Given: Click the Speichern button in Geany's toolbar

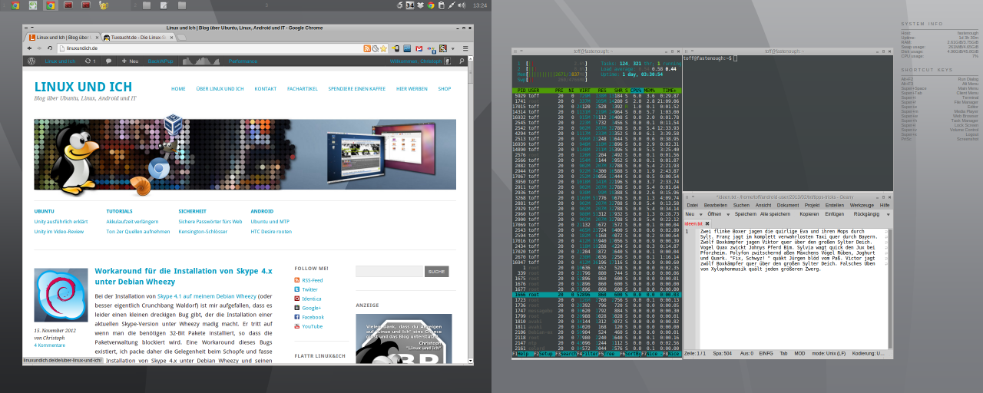Looking at the screenshot, I should click(x=746, y=214).
